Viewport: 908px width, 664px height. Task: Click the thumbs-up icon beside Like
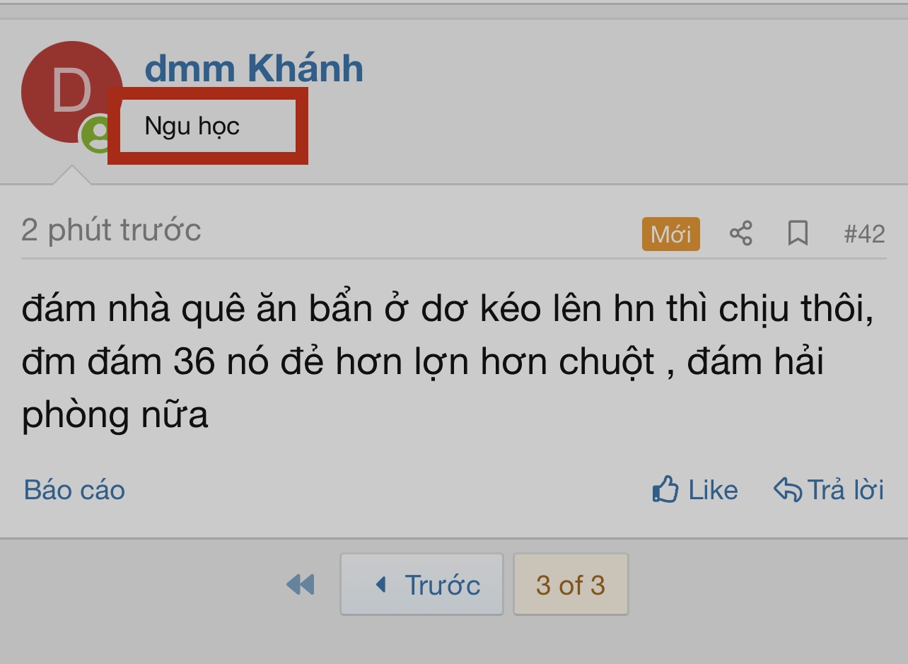tap(665, 489)
